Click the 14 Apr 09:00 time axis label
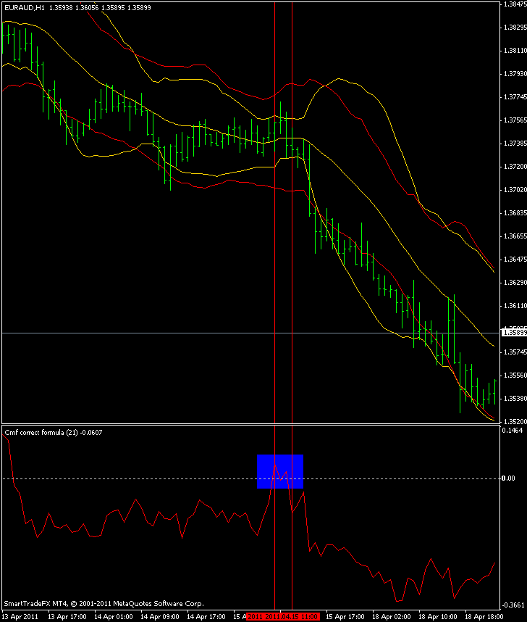This screenshot has width=527, height=622. pos(160,616)
